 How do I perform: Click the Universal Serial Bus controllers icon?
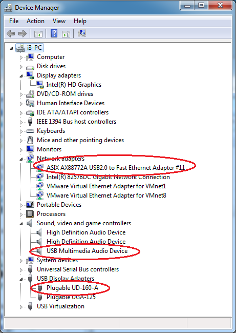click(x=30, y=269)
